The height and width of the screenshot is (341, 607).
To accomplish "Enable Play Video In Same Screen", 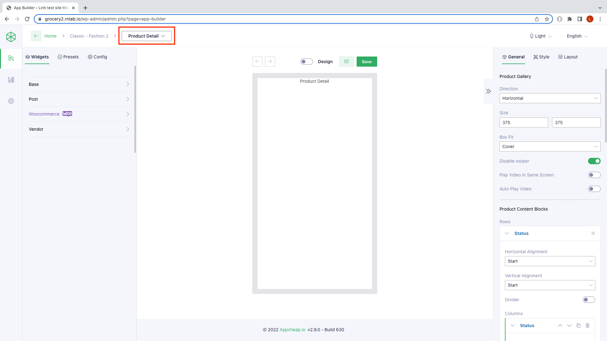I will click(594, 175).
